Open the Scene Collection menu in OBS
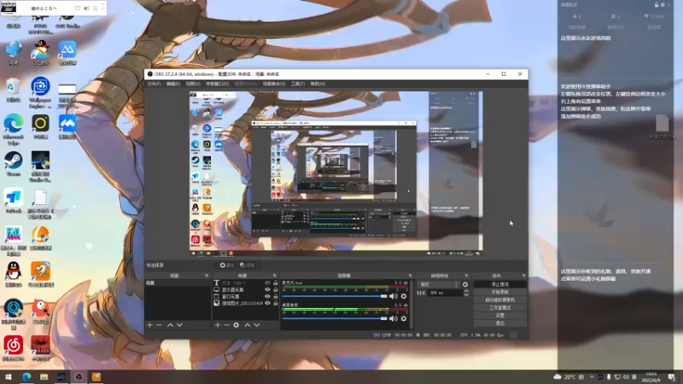The width and height of the screenshot is (683, 384). (273, 84)
